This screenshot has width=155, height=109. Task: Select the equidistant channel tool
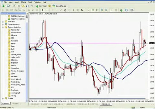tap(65, 10)
